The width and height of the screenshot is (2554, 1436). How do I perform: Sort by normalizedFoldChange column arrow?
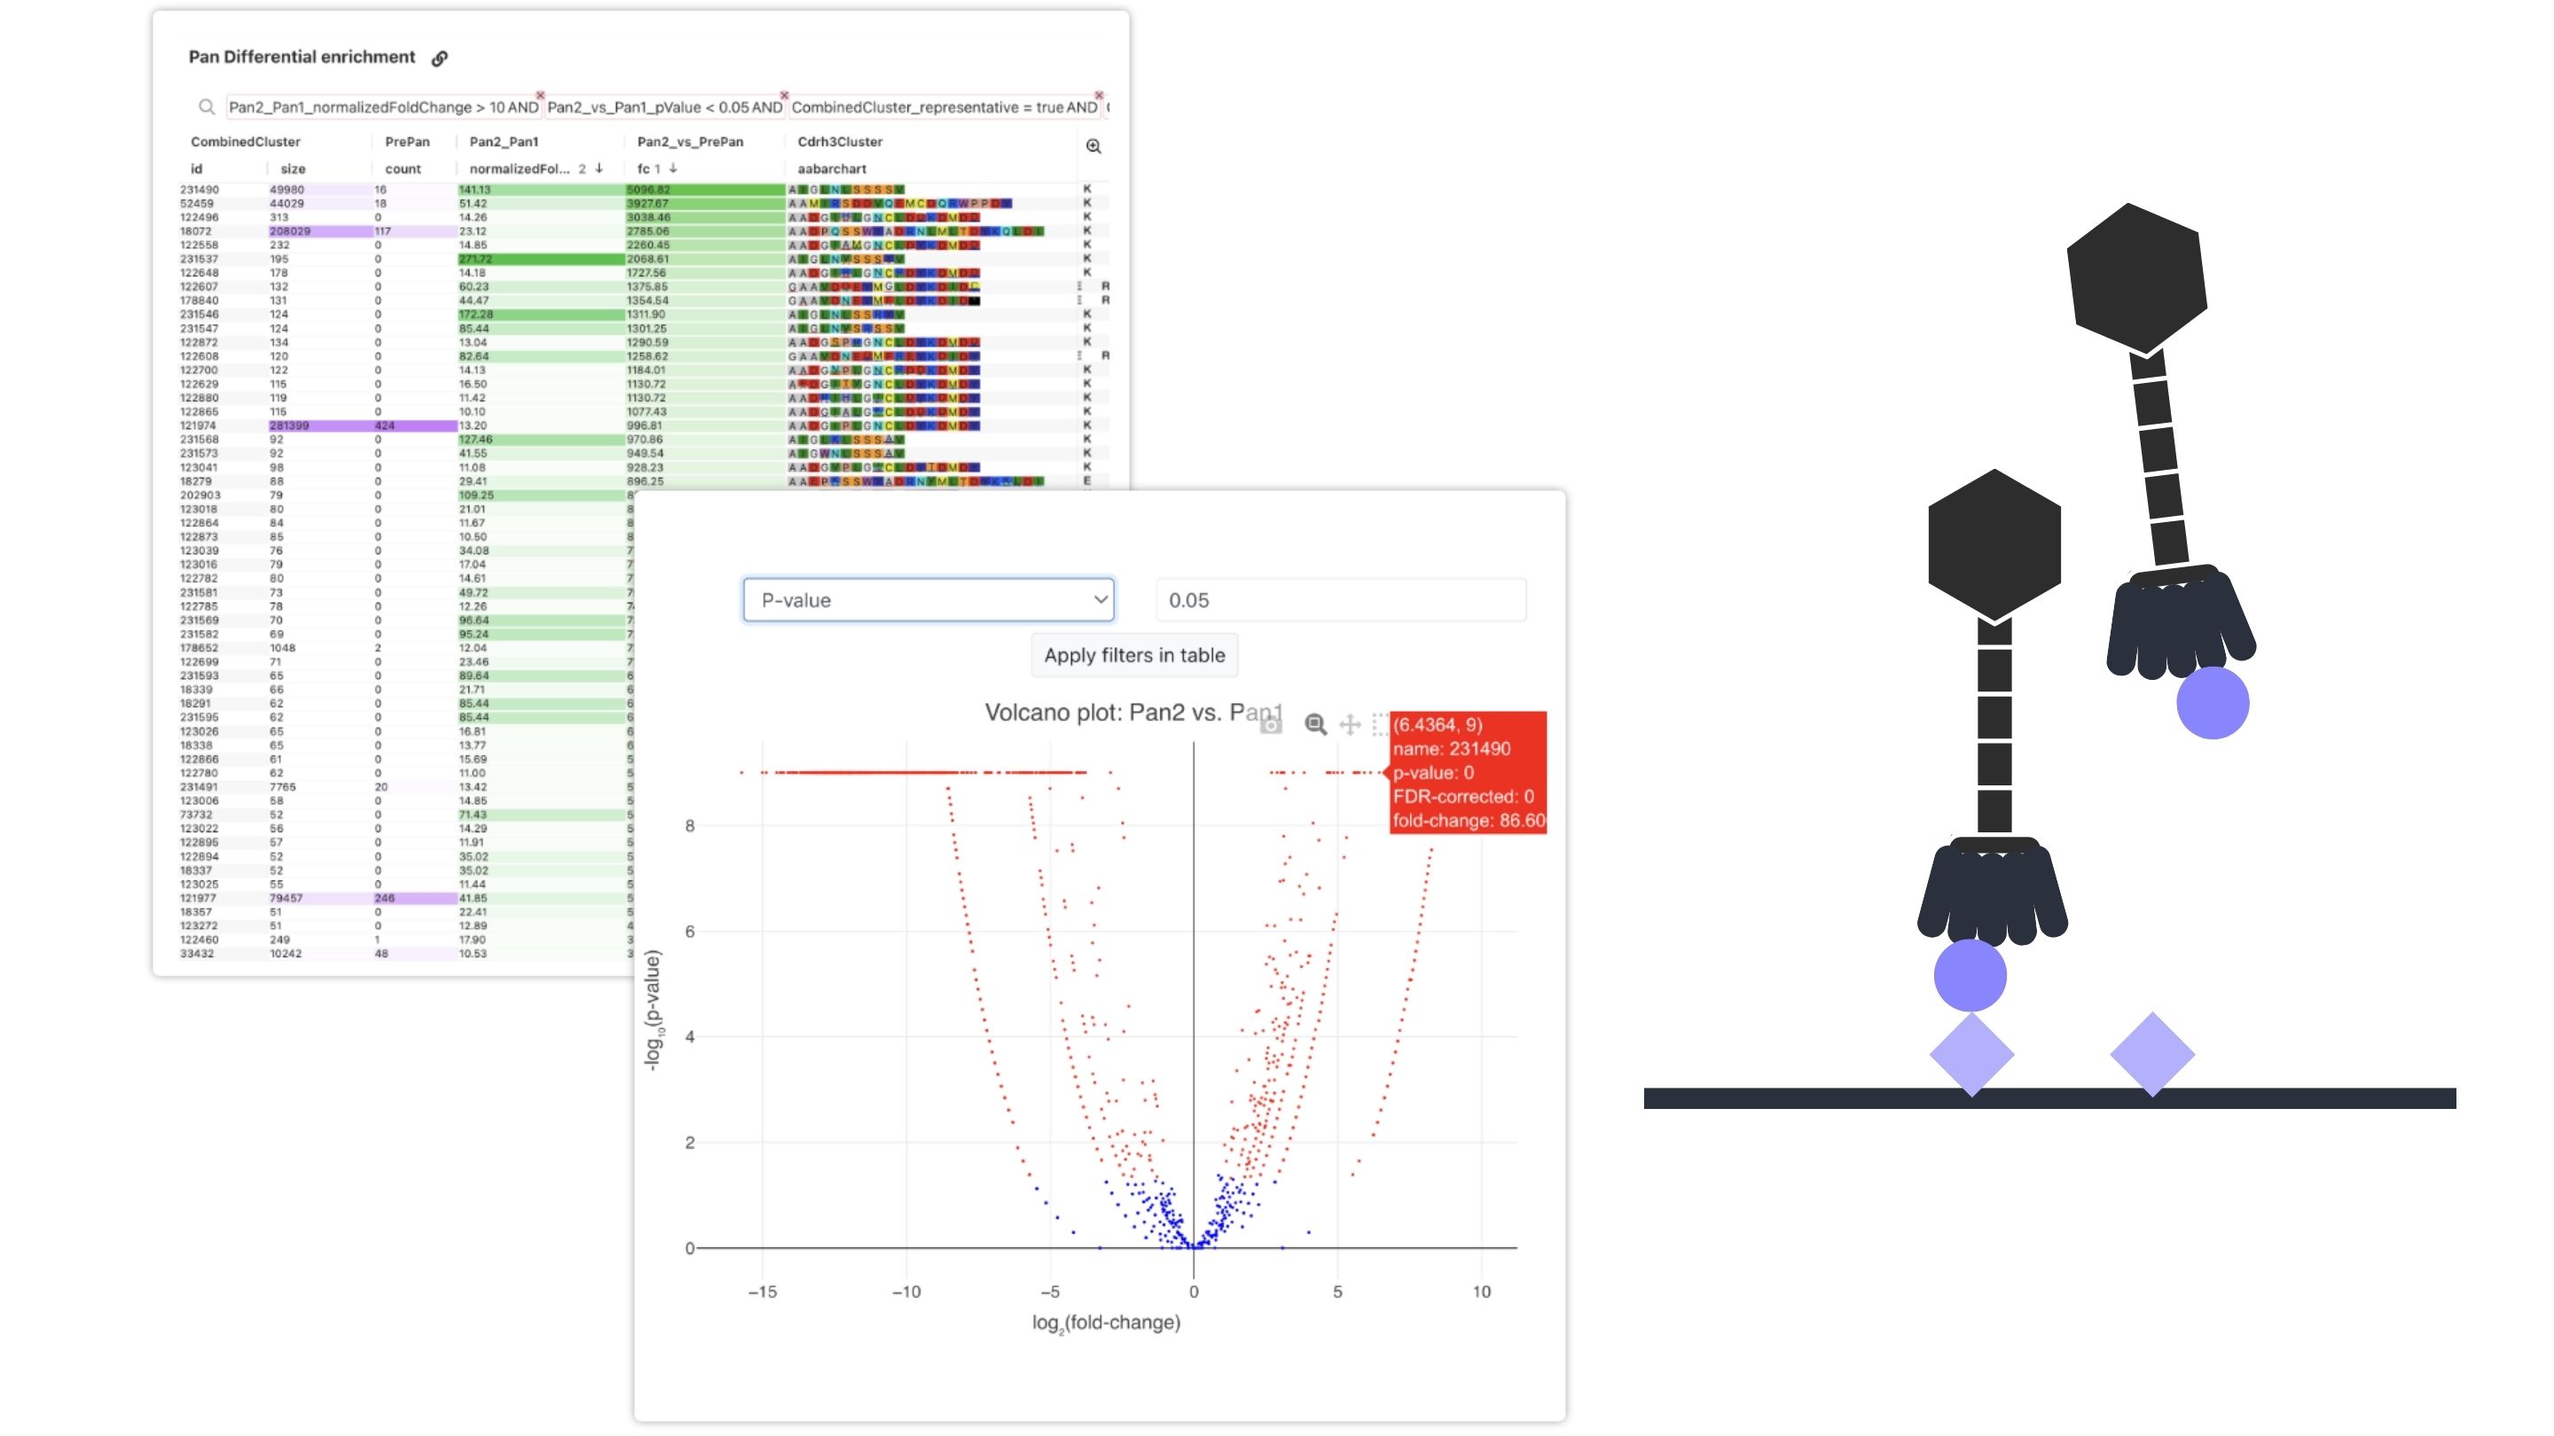point(599,168)
